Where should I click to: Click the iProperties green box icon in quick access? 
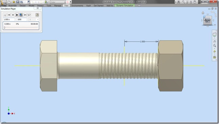[46, 2]
